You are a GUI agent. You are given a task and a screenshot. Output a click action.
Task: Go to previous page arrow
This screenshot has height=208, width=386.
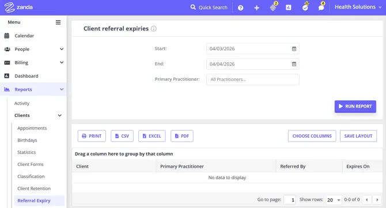367,199
